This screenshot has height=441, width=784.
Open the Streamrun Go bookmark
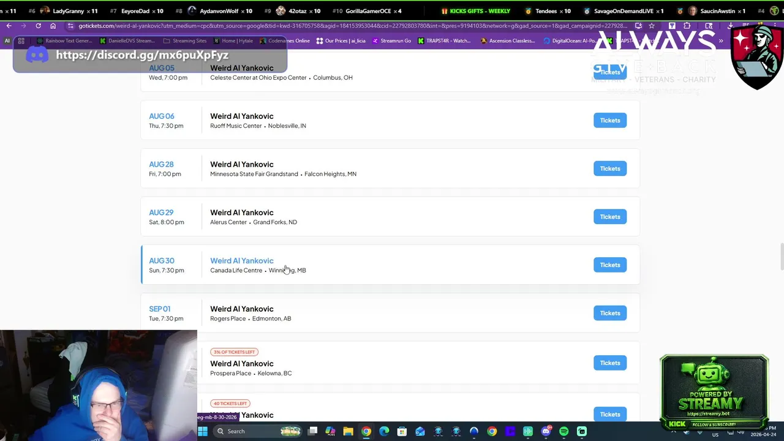[x=391, y=40]
